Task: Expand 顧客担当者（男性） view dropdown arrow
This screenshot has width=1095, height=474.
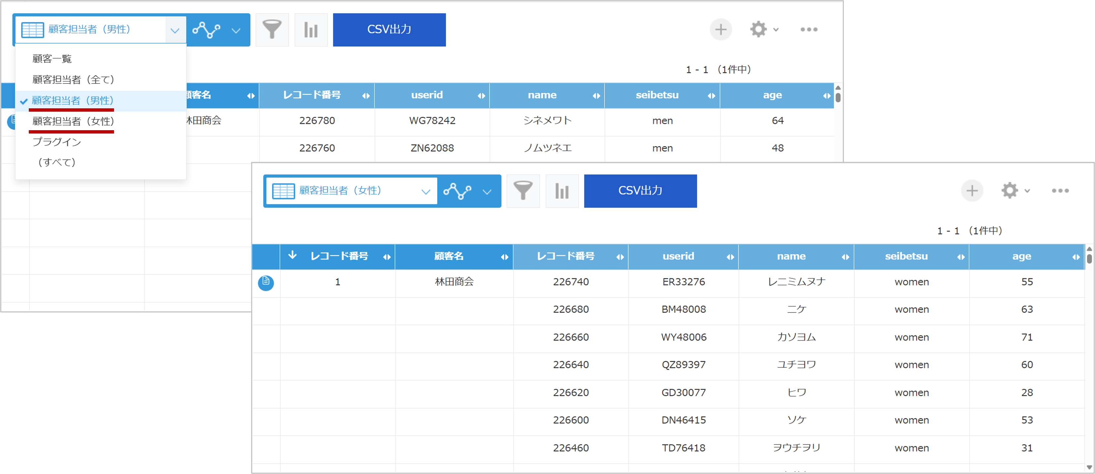Action: 175,30
